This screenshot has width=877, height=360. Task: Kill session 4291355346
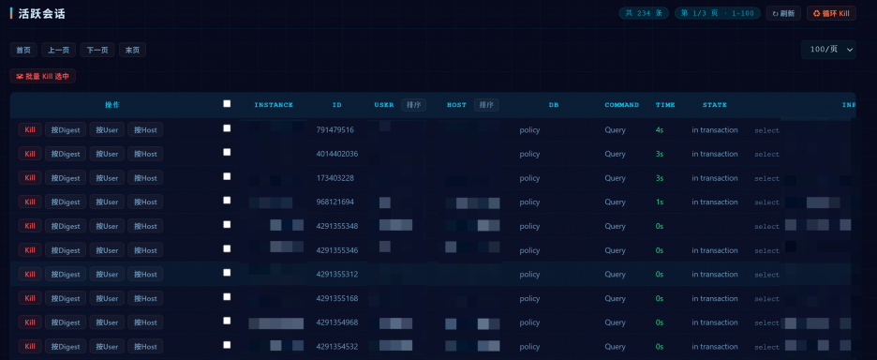click(30, 250)
